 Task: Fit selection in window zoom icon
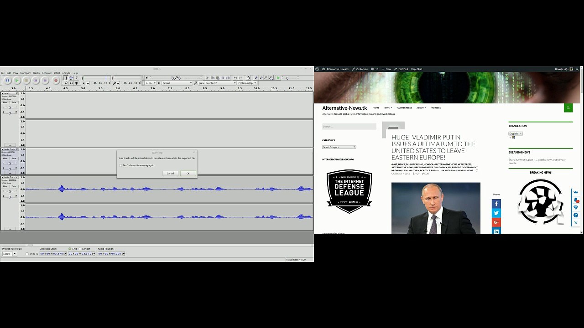tap(266, 78)
